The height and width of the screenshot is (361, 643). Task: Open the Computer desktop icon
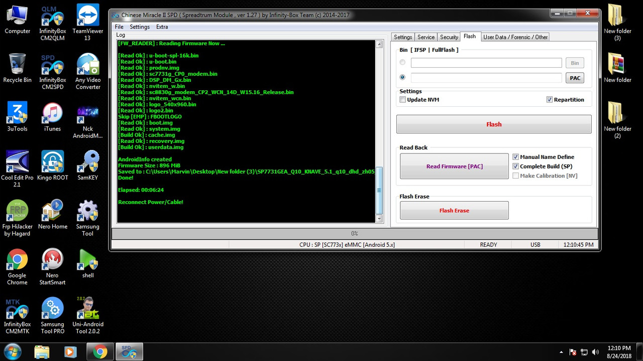coord(17,20)
